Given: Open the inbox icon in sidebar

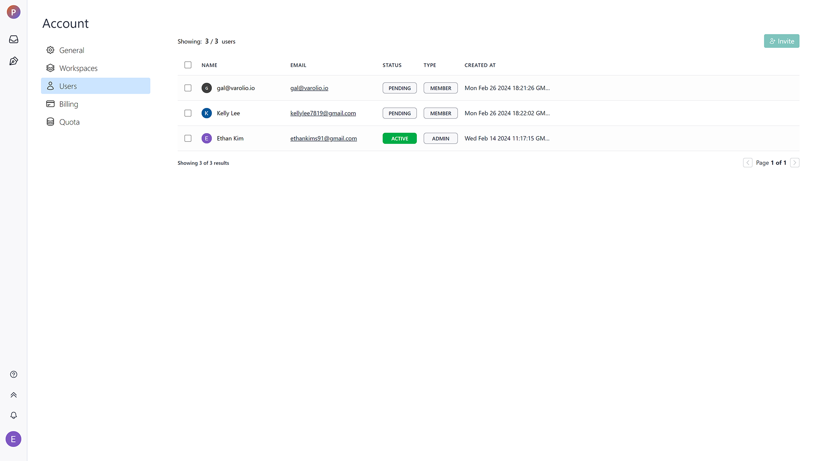Looking at the screenshot, I should pos(14,39).
